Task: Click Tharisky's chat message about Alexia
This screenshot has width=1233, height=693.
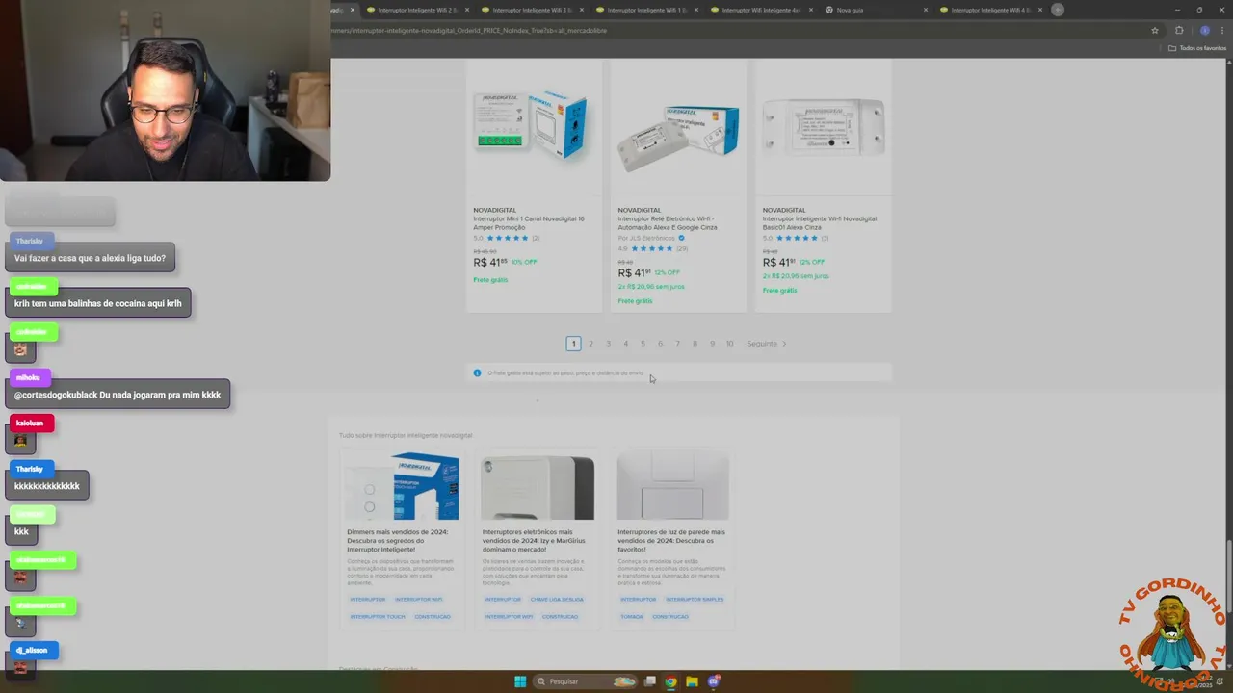Action: pyautogui.click(x=90, y=258)
